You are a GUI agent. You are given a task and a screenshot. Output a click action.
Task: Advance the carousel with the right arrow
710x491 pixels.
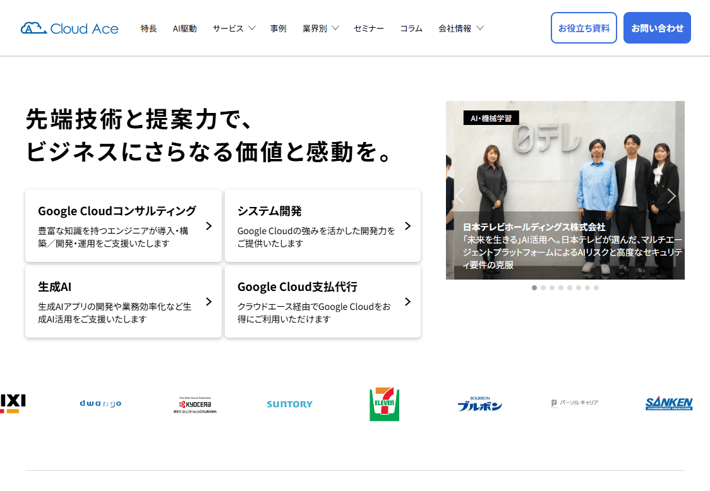pyautogui.click(x=671, y=196)
